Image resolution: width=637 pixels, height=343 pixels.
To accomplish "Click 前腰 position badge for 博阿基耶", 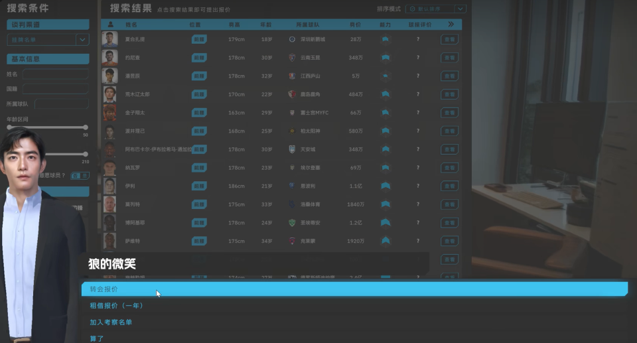I will point(199,223).
